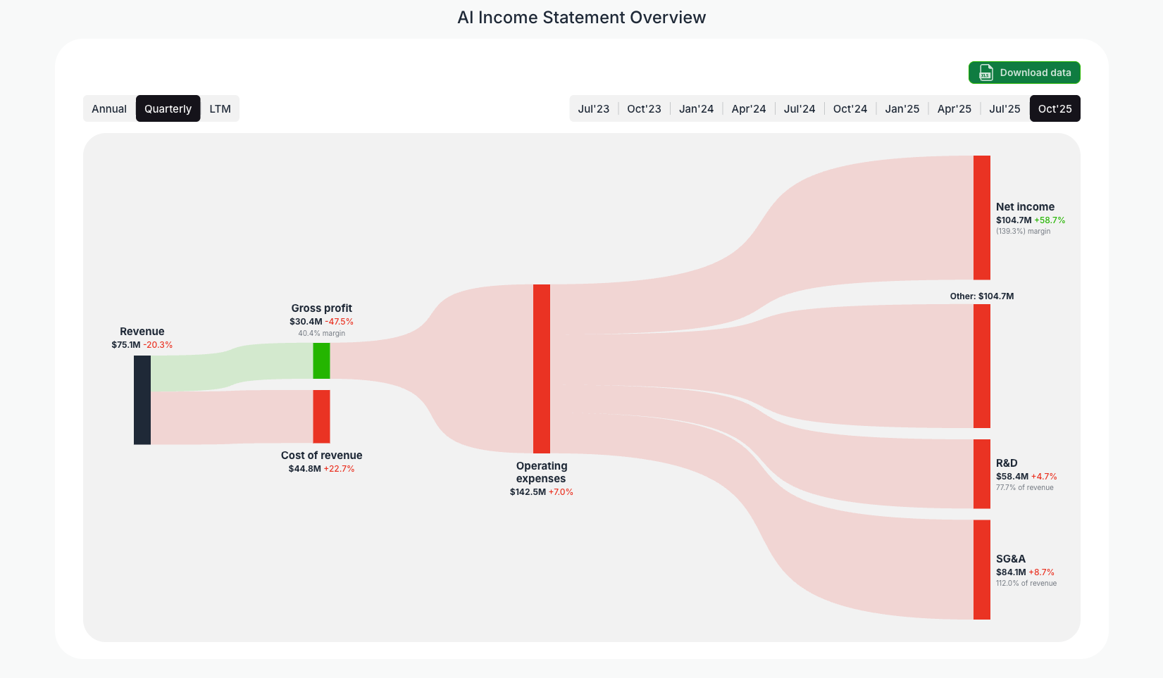
Task: Click the Download data button
Action: (1024, 73)
